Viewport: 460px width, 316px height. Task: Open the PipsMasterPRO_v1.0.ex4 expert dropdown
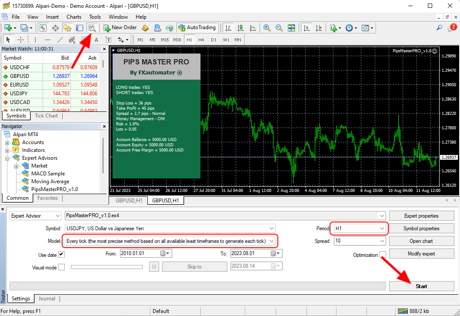pos(225,215)
